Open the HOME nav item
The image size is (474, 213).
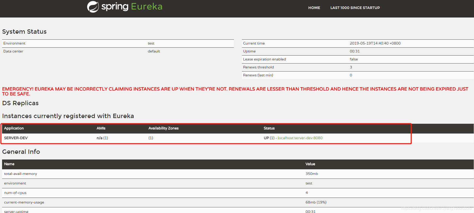[x=314, y=8]
